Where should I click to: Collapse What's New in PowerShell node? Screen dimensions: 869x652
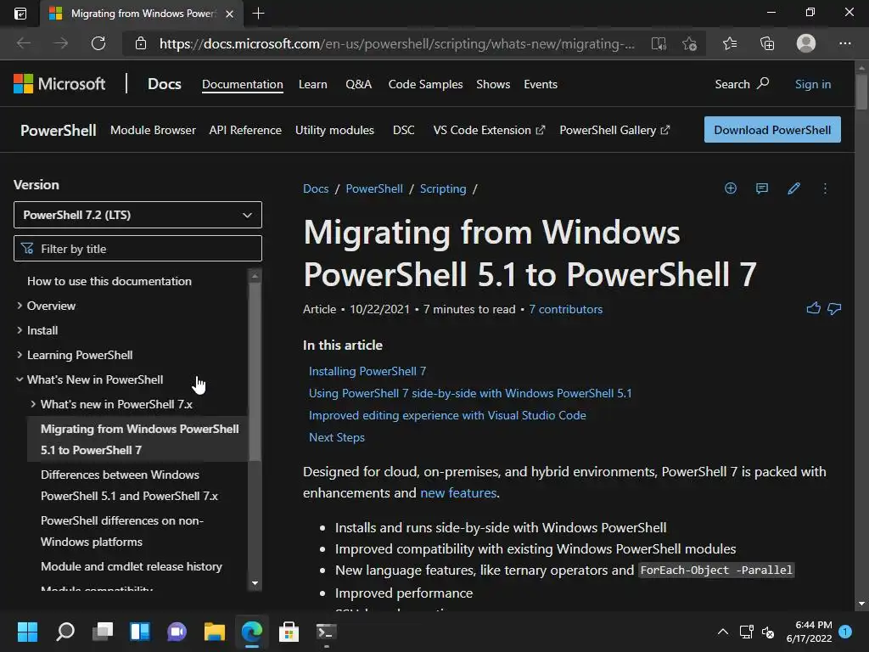point(20,379)
